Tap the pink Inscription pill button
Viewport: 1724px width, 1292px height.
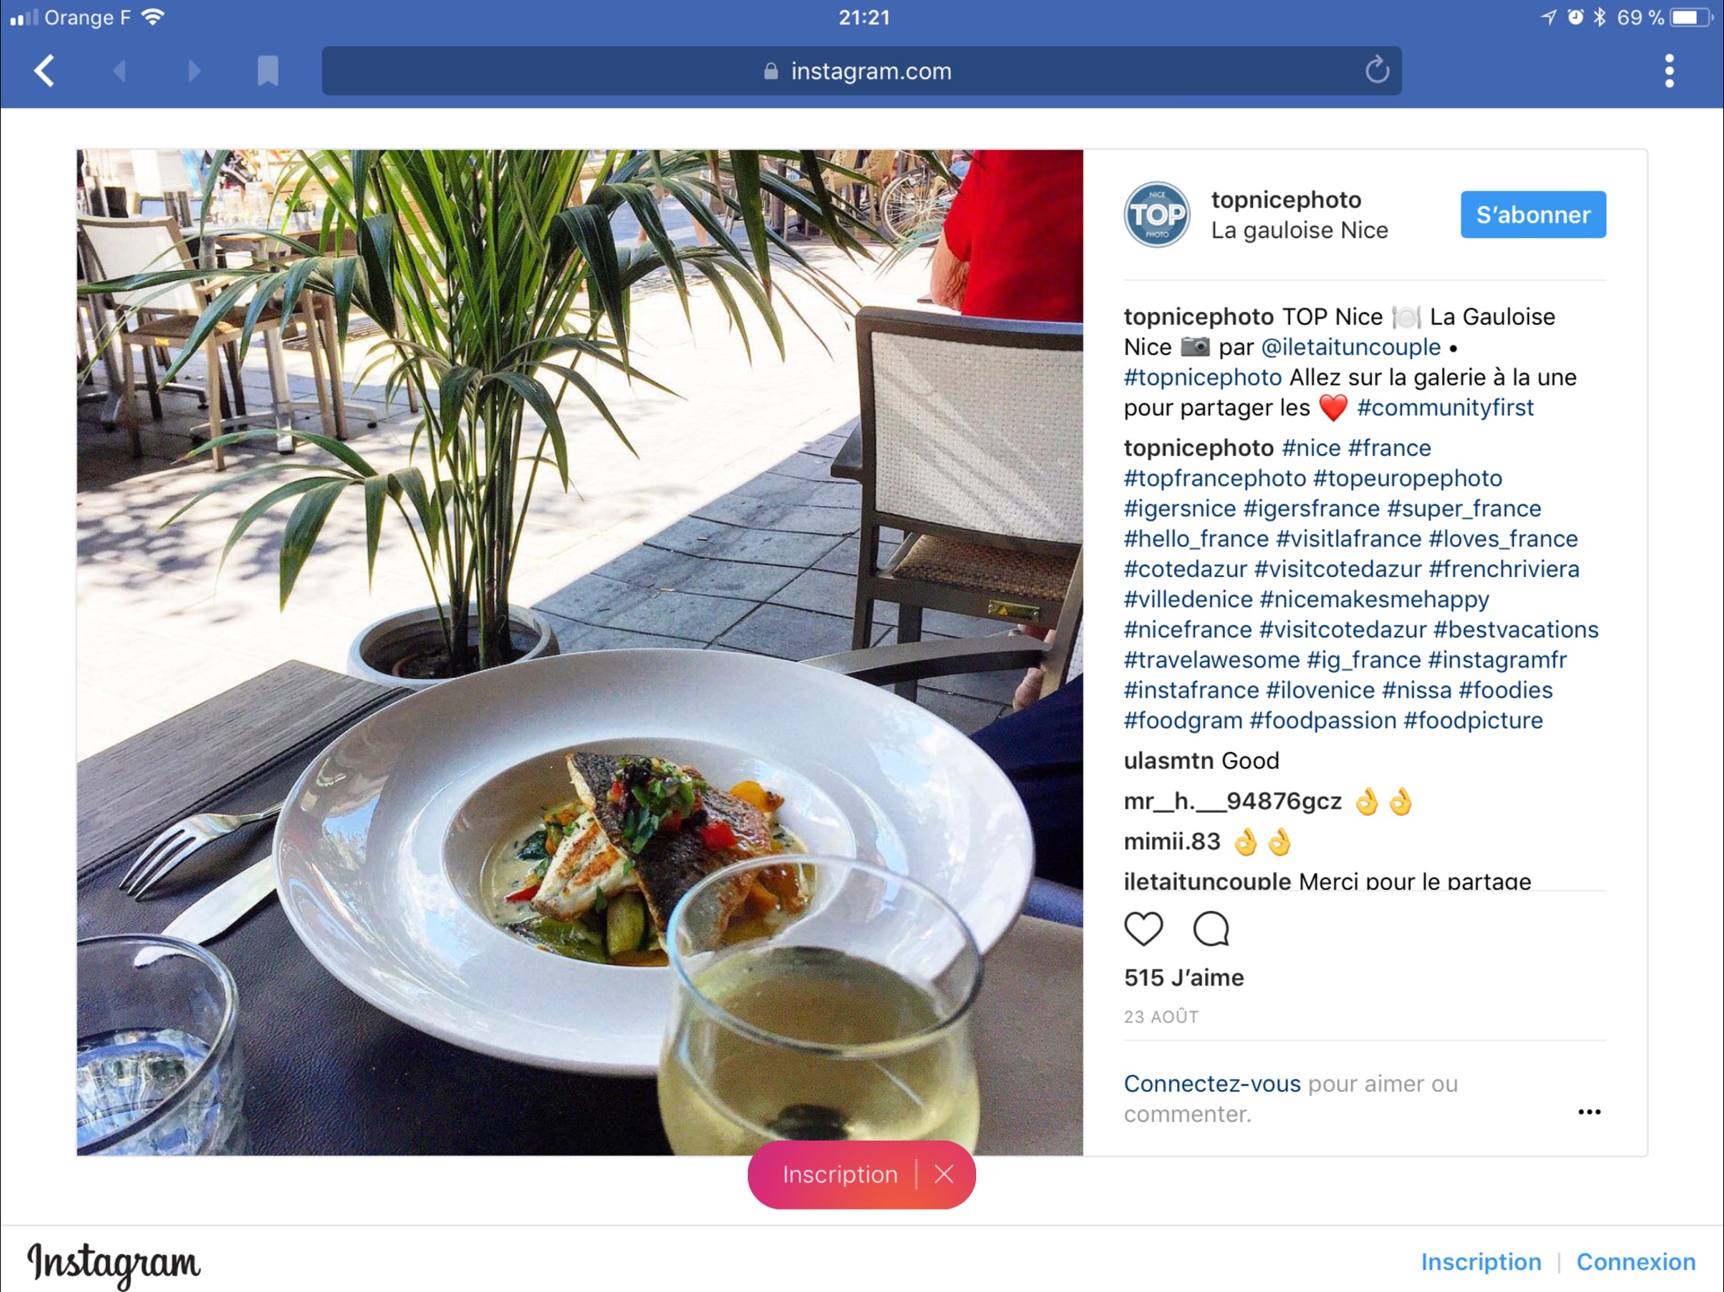click(840, 1174)
